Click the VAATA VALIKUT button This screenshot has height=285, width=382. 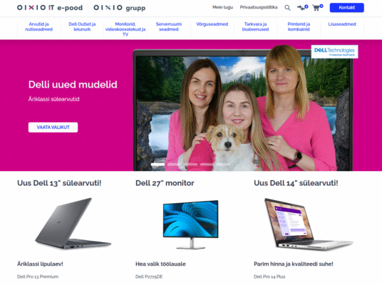coord(53,127)
